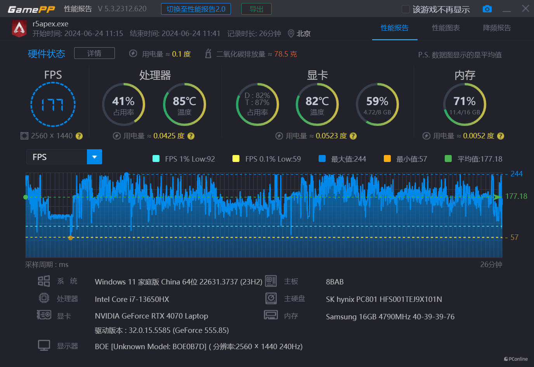
Task: Toggle the max value 244 legend
Action: click(x=322, y=159)
